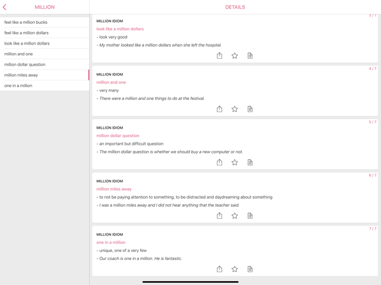Click pink 'million miles away' card title
381x285 pixels.
tap(114, 189)
